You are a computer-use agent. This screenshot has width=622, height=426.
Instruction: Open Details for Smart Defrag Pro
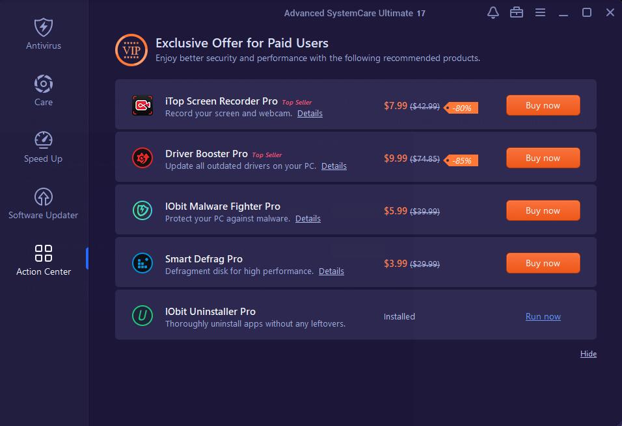click(331, 271)
